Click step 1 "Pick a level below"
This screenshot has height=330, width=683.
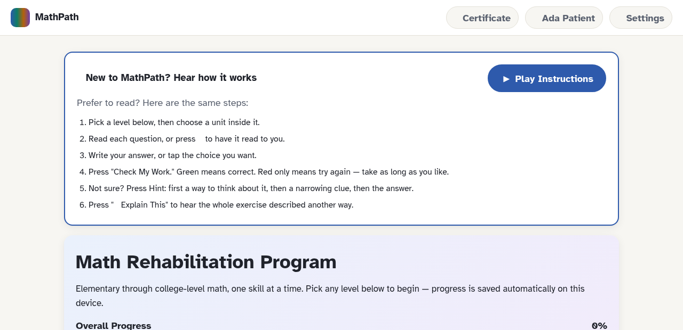pos(174,122)
